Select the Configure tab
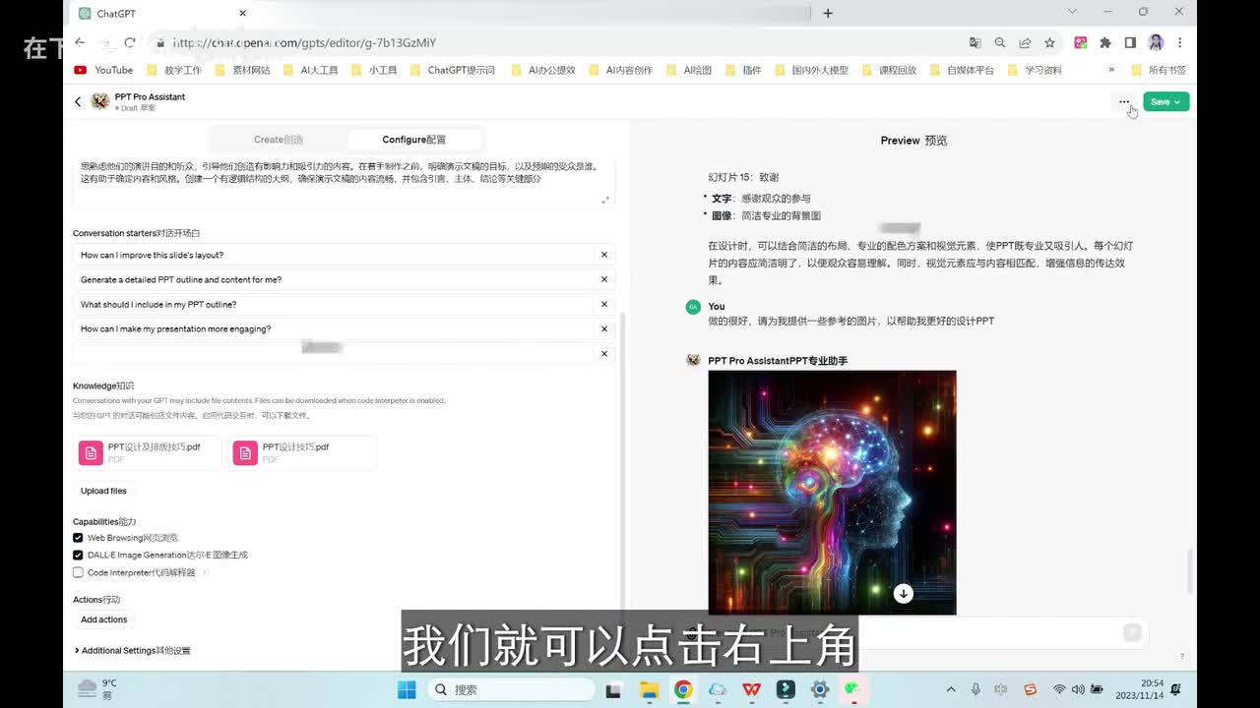This screenshot has width=1260, height=708. (413, 140)
